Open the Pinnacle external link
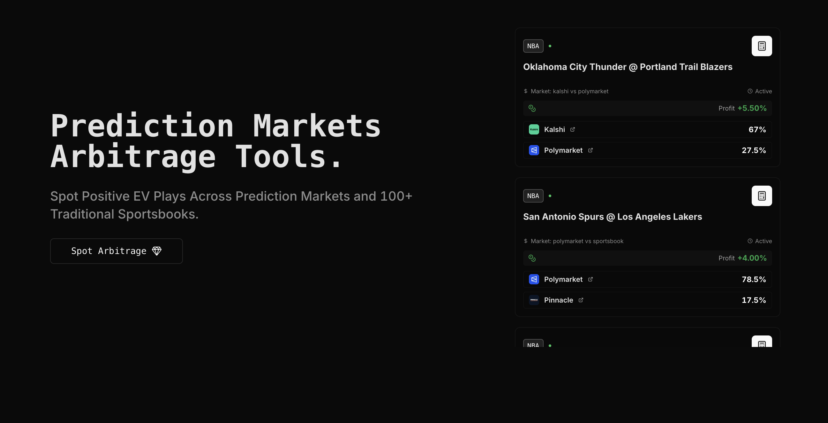 (x=581, y=300)
